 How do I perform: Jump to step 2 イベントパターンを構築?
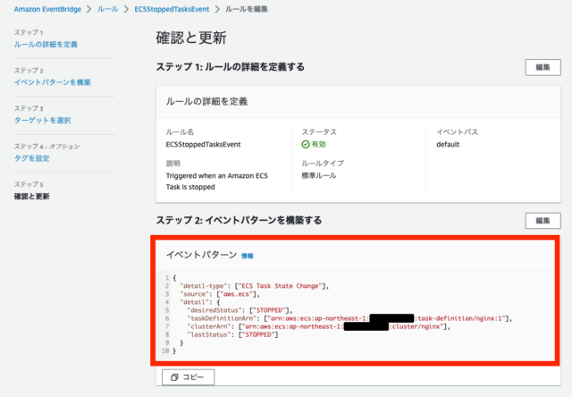[53, 82]
